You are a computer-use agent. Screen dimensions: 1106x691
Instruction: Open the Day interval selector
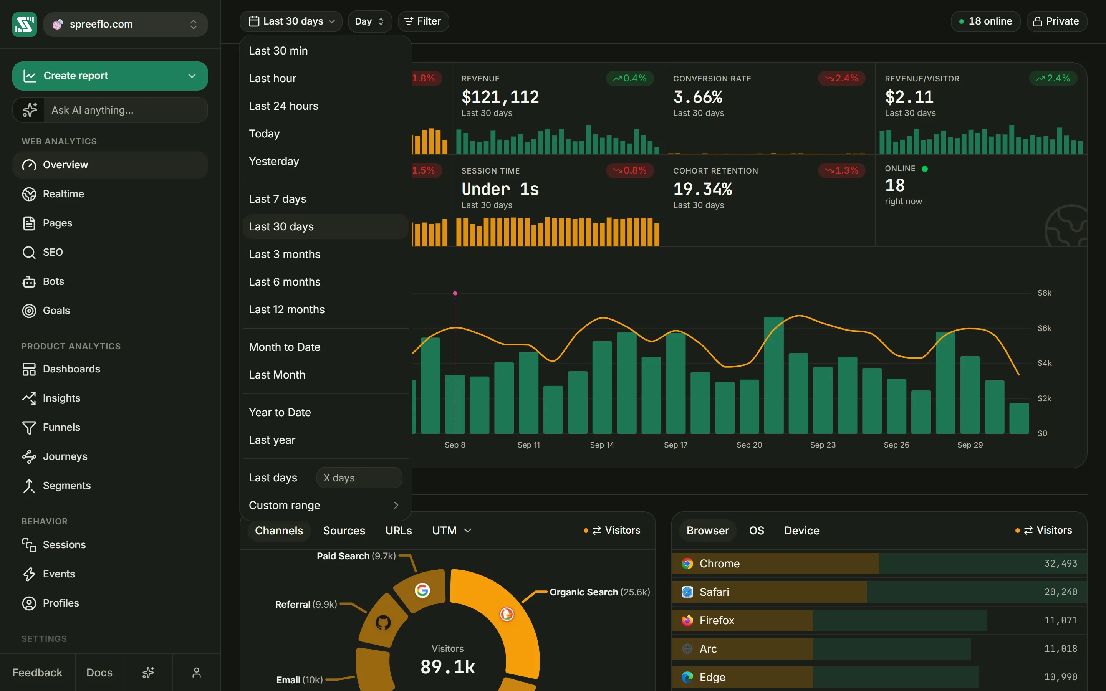pos(369,21)
